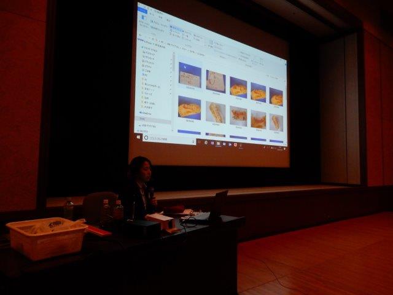Image resolution: width=393 pixels, height=295 pixels.
Task: Select the large orange model thumbnail starting the second row
Action: tap(190, 108)
